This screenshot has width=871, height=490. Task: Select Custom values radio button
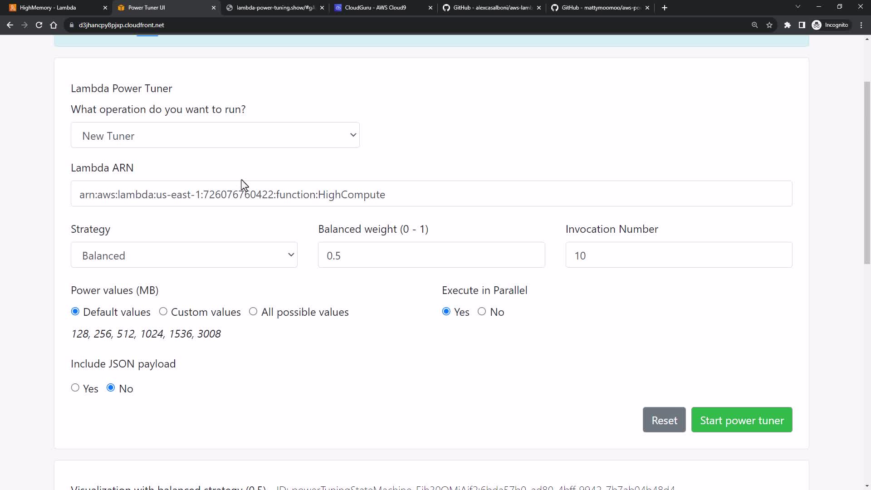(x=163, y=312)
